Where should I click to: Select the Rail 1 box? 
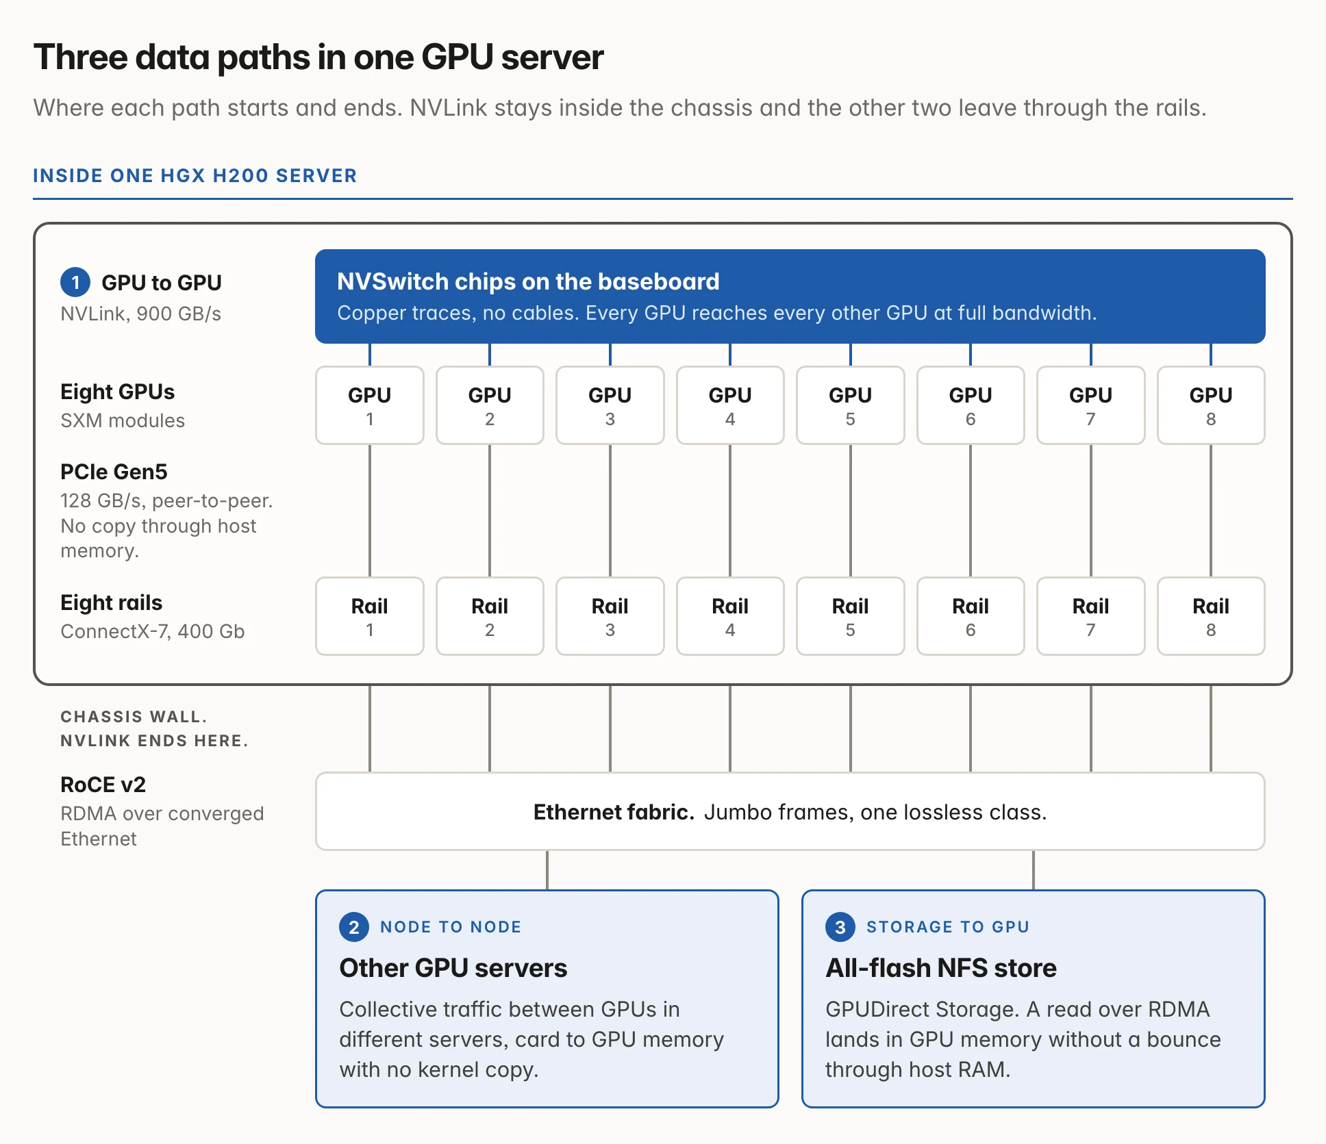point(370,616)
